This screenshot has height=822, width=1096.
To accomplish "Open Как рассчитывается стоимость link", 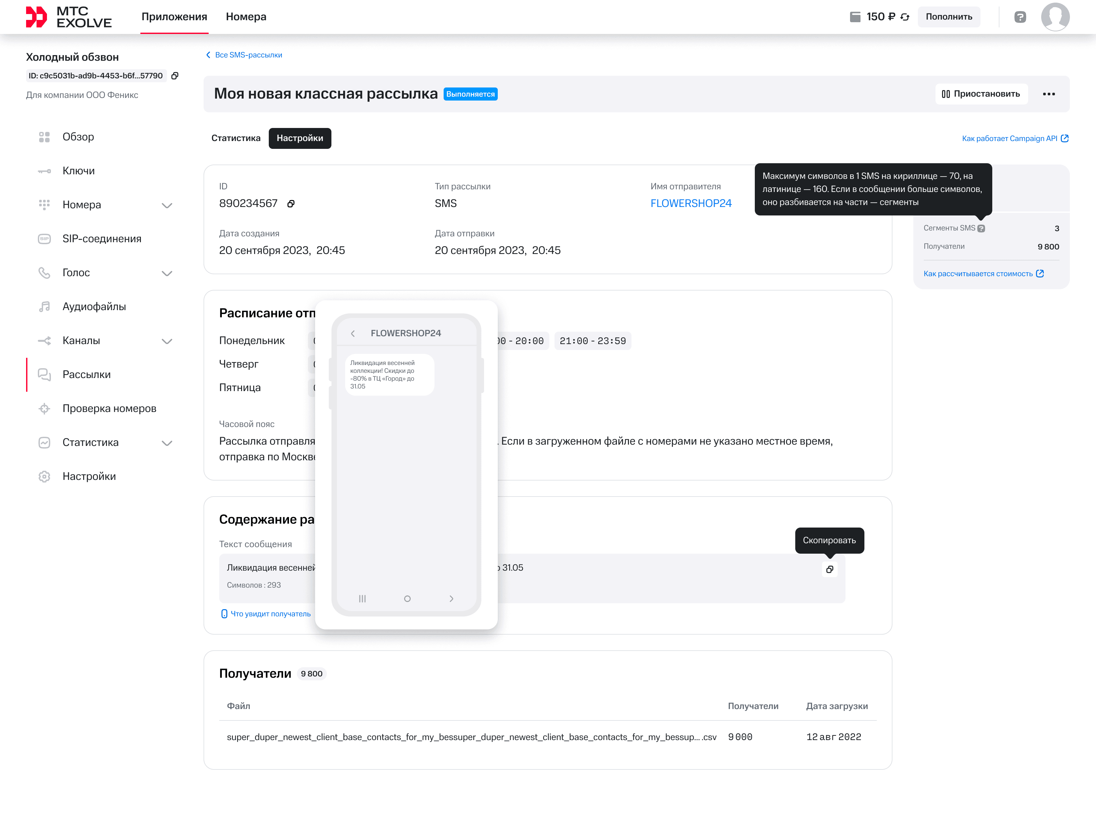I will point(983,274).
